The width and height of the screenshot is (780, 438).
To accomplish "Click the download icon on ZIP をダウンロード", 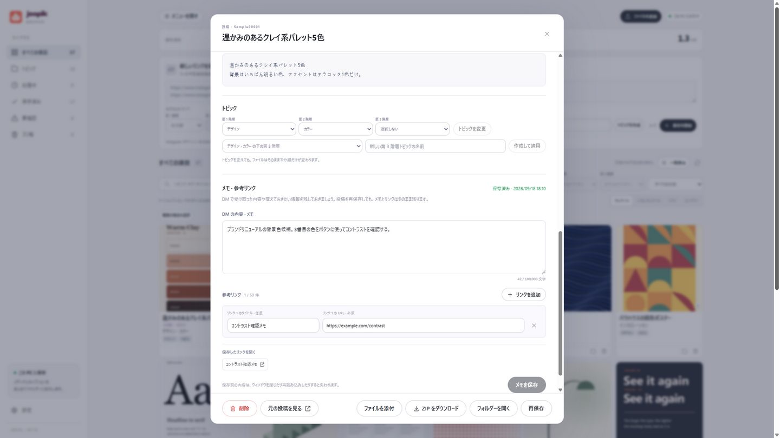I will coord(416,408).
